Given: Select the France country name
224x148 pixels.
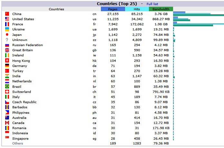Looking at the screenshot, I should [18, 24].
